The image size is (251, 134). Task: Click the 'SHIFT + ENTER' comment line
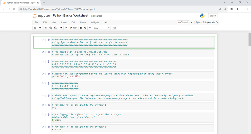click(91, 55)
